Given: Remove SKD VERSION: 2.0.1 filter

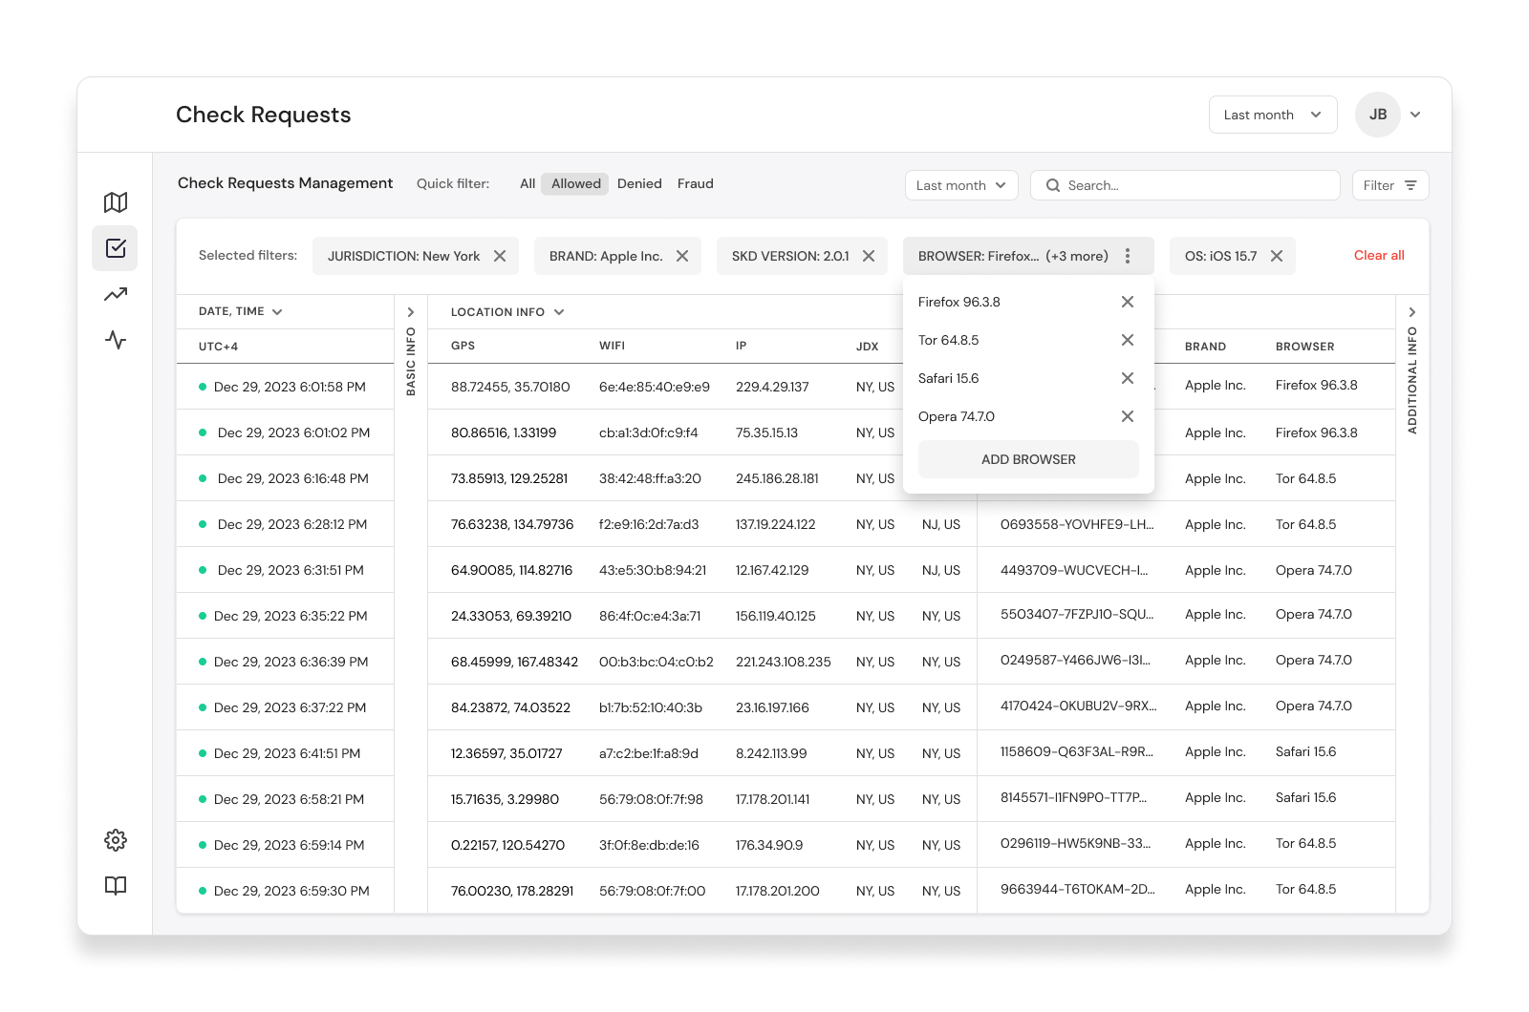Looking at the screenshot, I should coord(869,256).
